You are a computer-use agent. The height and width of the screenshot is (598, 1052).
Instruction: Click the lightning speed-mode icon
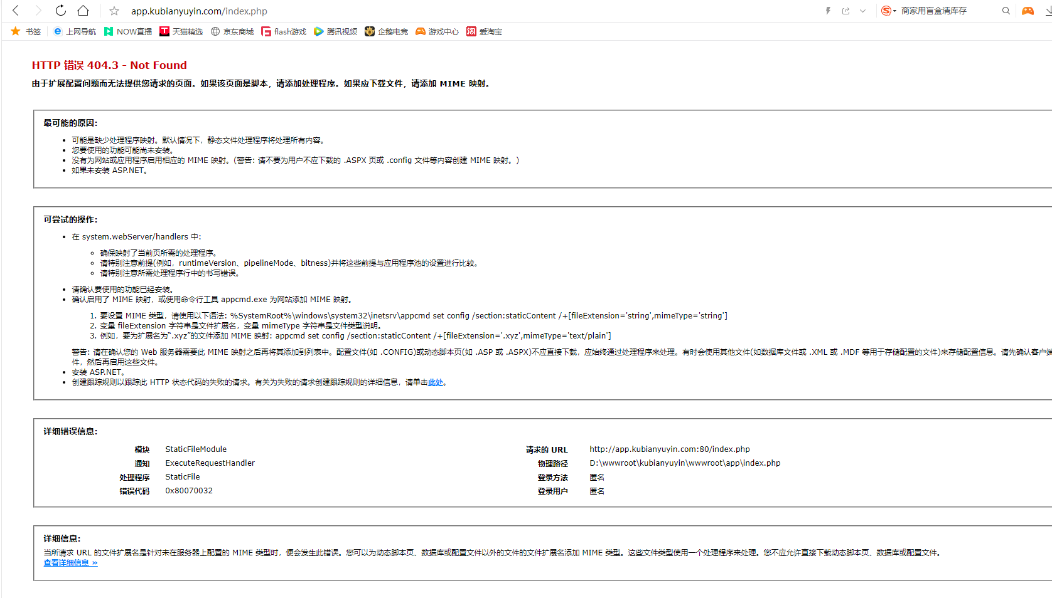(x=828, y=11)
